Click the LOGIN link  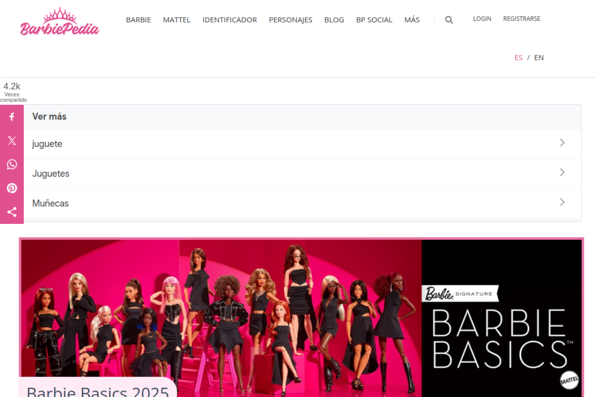tap(482, 19)
